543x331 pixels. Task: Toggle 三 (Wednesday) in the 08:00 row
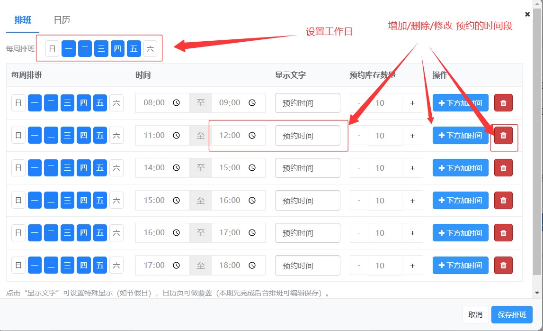67,103
